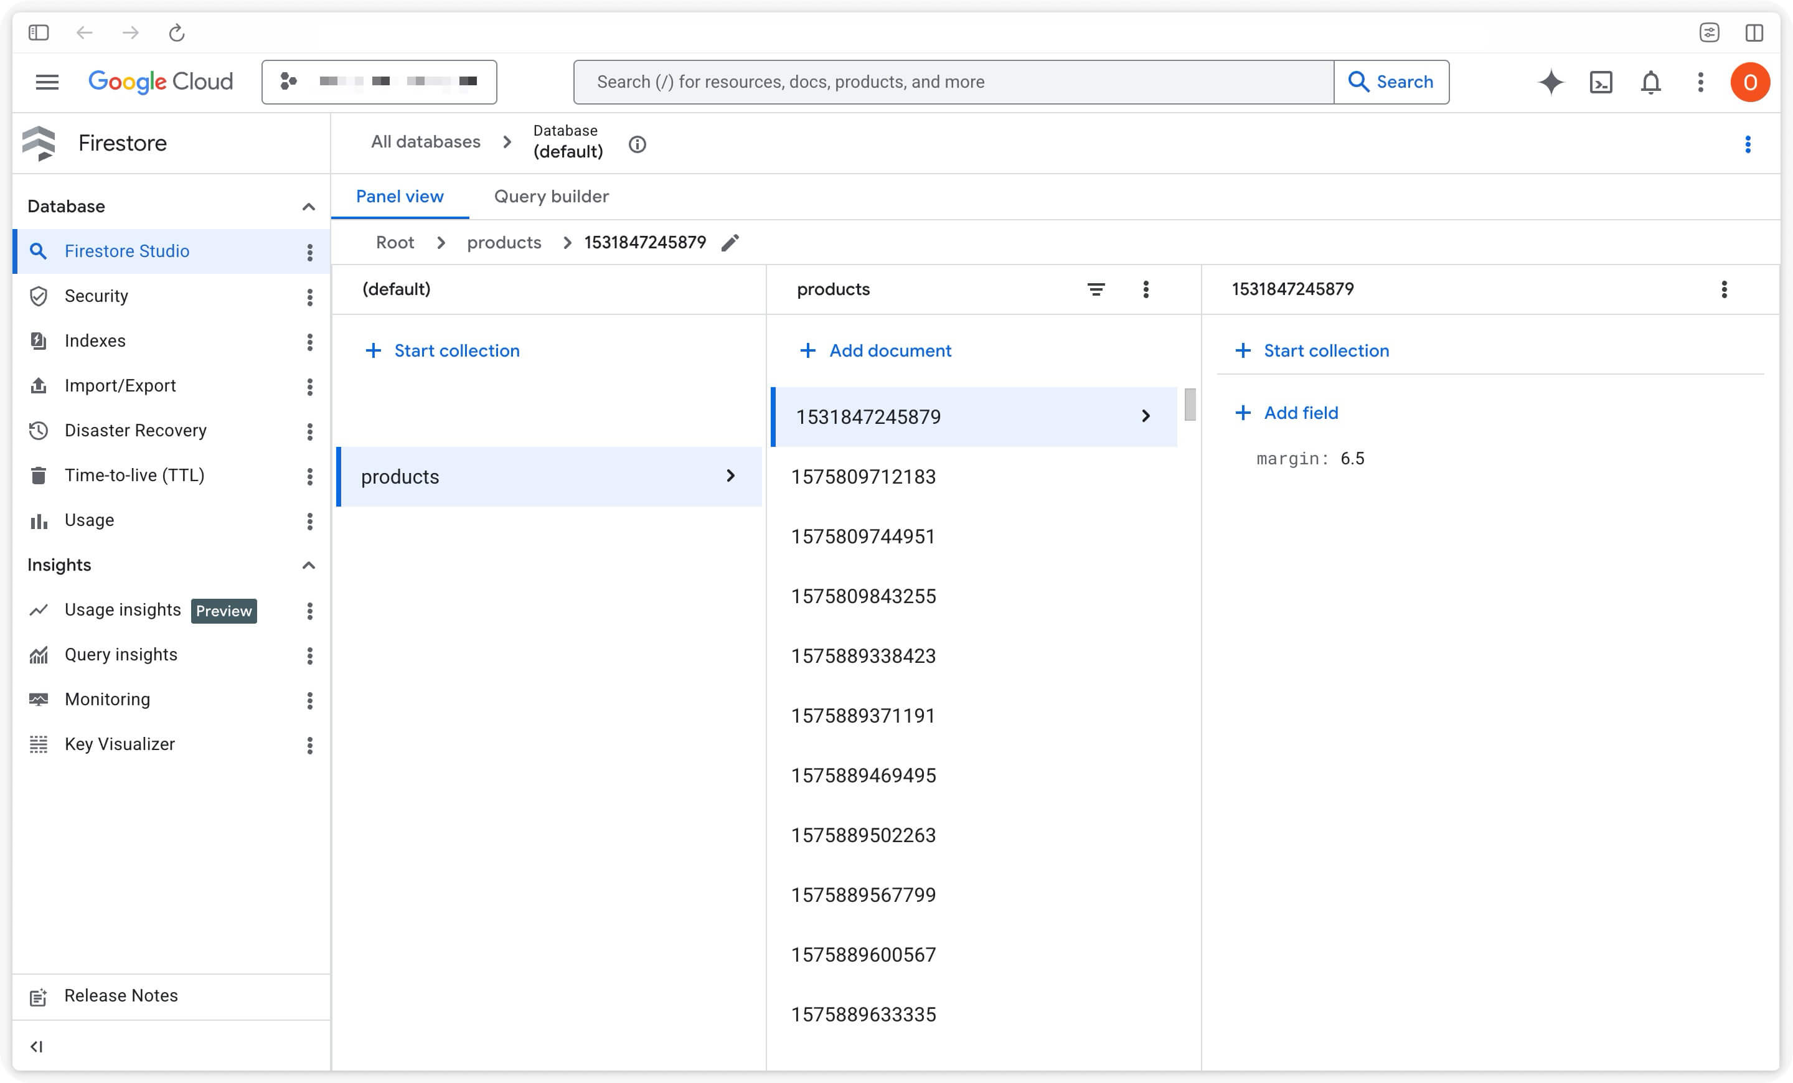
Task: Collapse the left navigation panel
Action: click(x=36, y=1047)
